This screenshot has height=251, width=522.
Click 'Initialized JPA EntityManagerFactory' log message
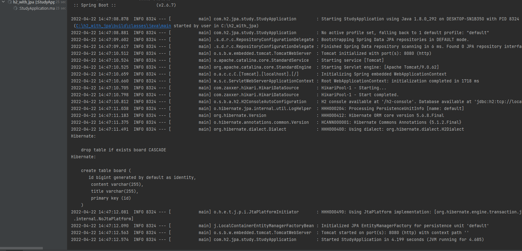click(405, 226)
